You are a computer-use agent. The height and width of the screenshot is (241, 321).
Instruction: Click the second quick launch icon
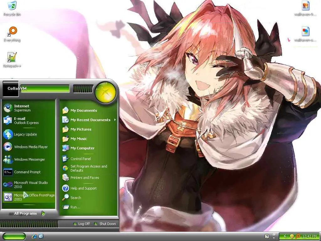point(41,236)
